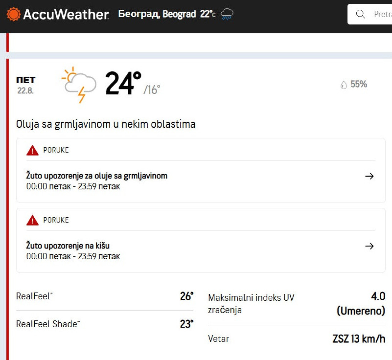Select the Београд, Beograd location link
The height and width of the screenshot is (360, 392).
(x=157, y=14)
